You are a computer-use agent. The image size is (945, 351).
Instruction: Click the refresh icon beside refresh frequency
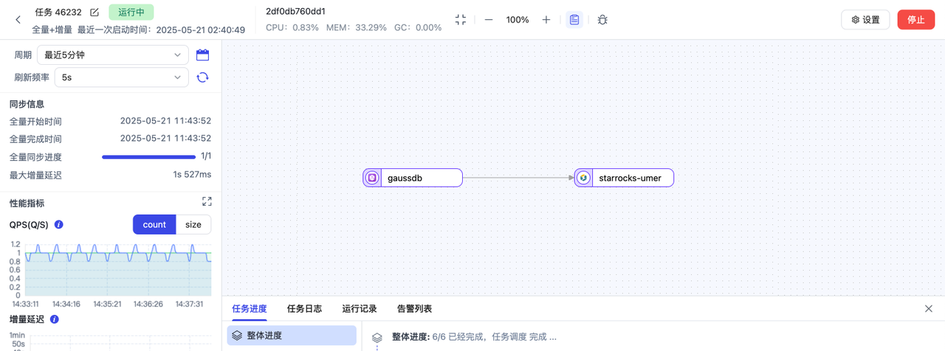point(202,77)
